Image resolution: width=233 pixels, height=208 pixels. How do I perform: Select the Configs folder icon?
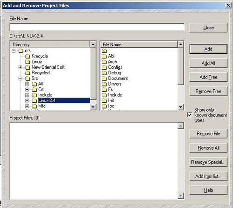click(104, 67)
